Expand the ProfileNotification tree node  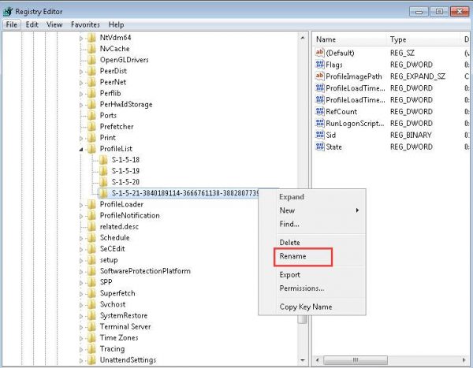pos(81,216)
